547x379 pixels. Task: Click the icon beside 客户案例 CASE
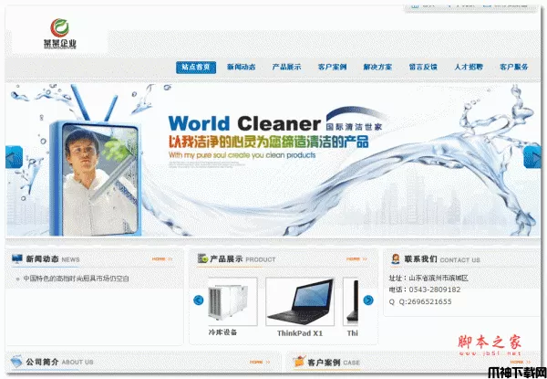299,362
